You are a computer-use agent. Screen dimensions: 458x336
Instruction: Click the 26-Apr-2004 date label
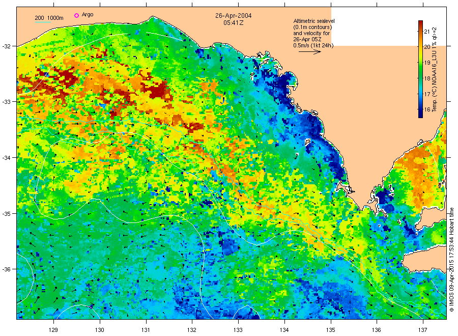click(234, 16)
